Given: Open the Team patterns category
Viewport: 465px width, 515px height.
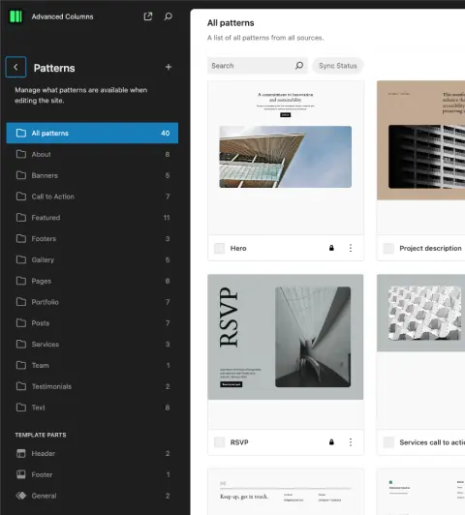Looking at the screenshot, I should pos(92,365).
